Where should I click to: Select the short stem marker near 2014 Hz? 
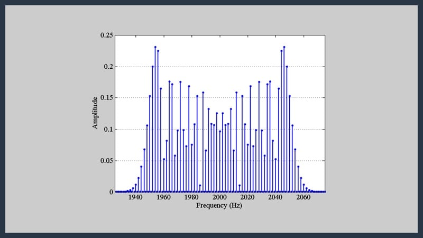(240, 186)
